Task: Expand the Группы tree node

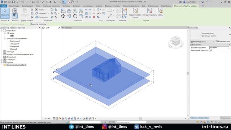Action: tap(1, 62)
